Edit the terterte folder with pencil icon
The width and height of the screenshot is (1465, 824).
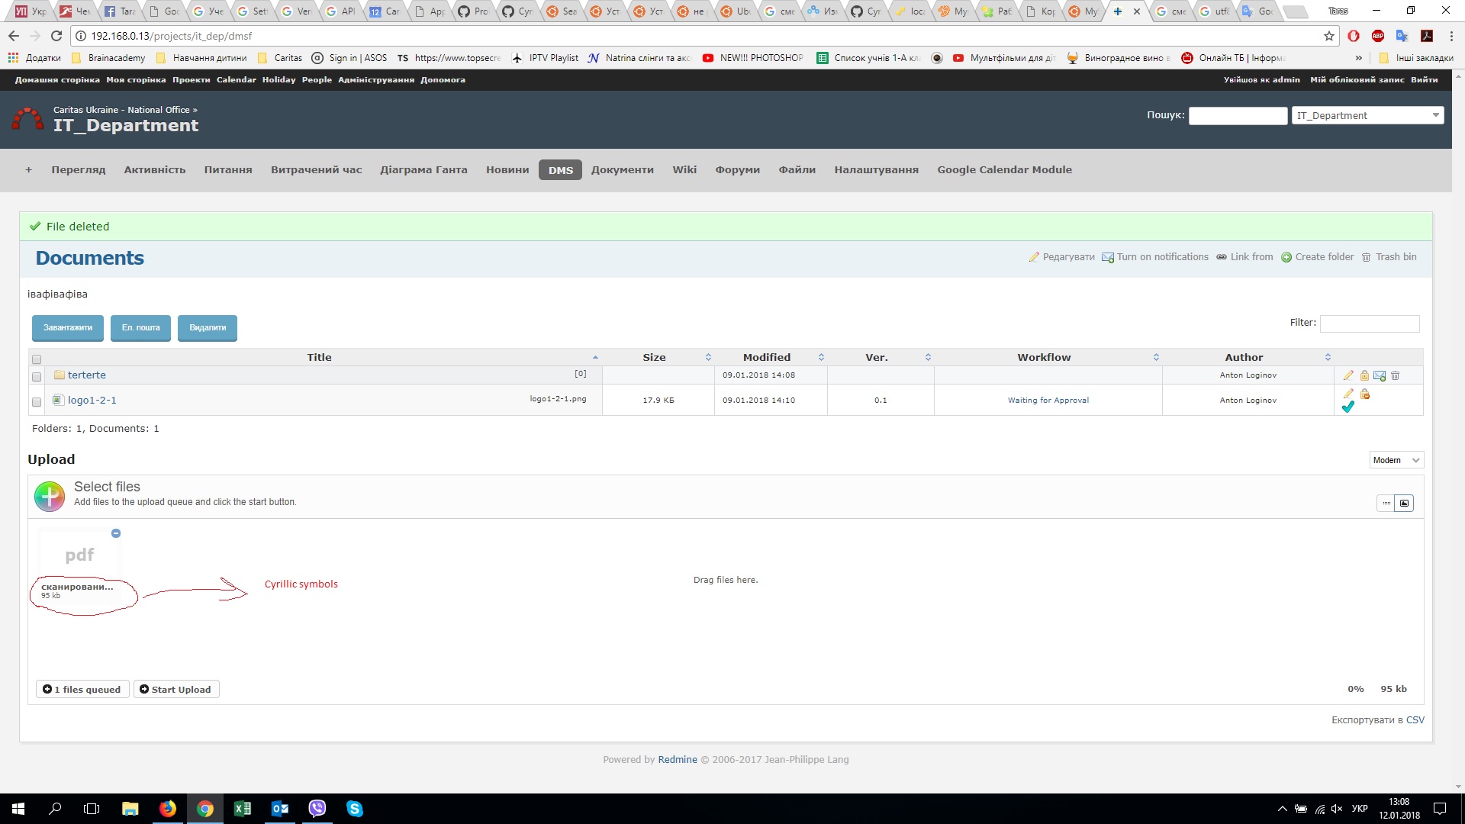[1349, 375]
